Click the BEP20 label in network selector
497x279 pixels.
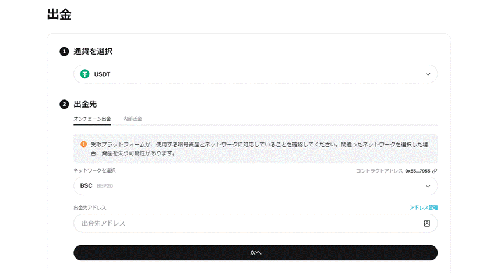(x=106, y=186)
